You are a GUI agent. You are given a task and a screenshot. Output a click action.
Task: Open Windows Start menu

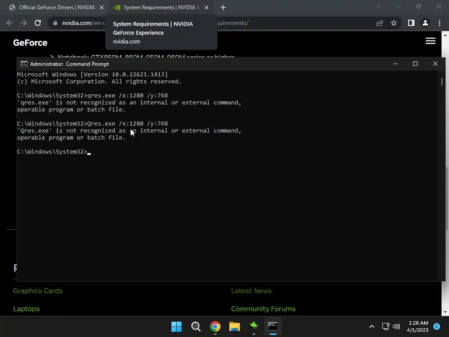click(x=176, y=326)
